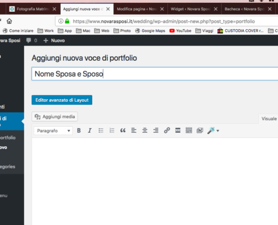Click the portfolio title input field
Viewport: 278px width, 225px height.
pos(155,74)
